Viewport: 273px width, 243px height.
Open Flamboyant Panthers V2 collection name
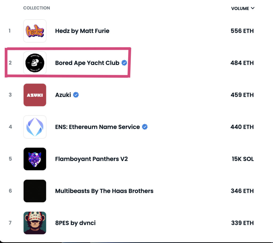point(91,159)
